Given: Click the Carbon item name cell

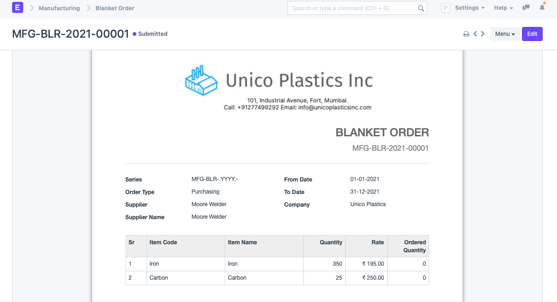Looking at the screenshot, I should [x=264, y=278].
